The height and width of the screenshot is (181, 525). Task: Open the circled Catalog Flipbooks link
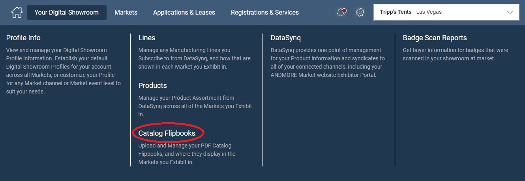coord(167,133)
